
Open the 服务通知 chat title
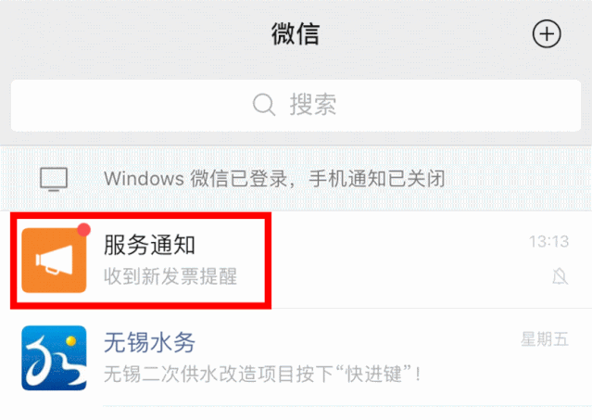(x=149, y=245)
